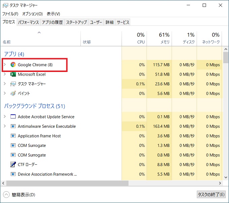Image resolution: width=229 pixels, height=203 pixels.
Task: Click the 8.8 MB memory cell
Action: tap(159, 165)
